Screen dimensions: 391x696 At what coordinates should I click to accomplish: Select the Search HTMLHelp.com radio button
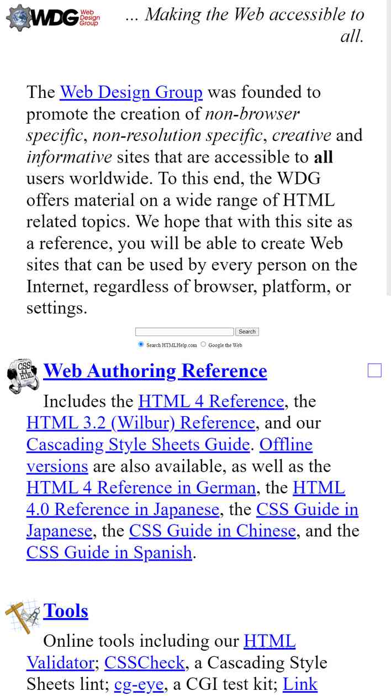[141, 344]
